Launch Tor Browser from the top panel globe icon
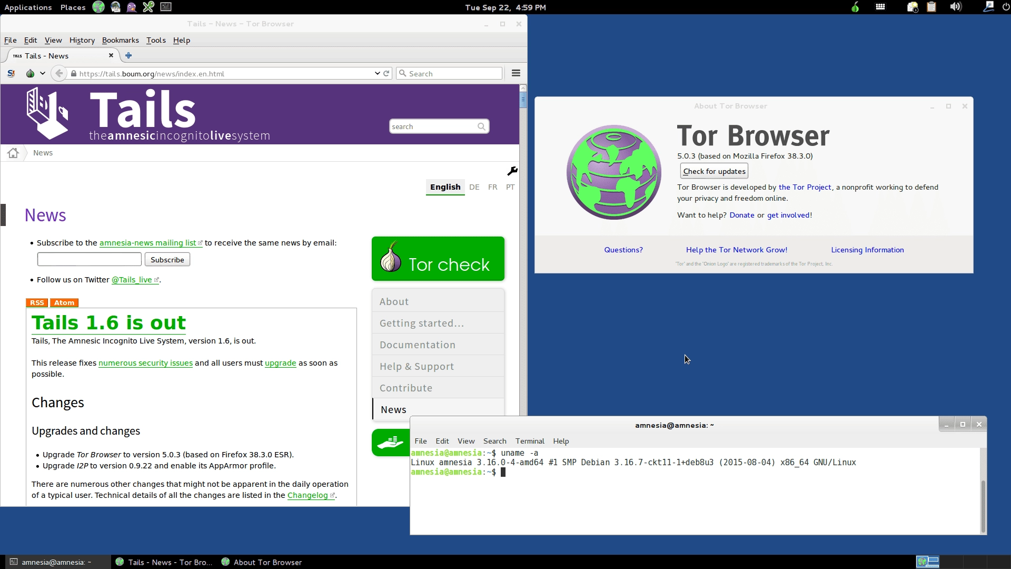The height and width of the screenshot is (569, 1011). pos(98,7)
